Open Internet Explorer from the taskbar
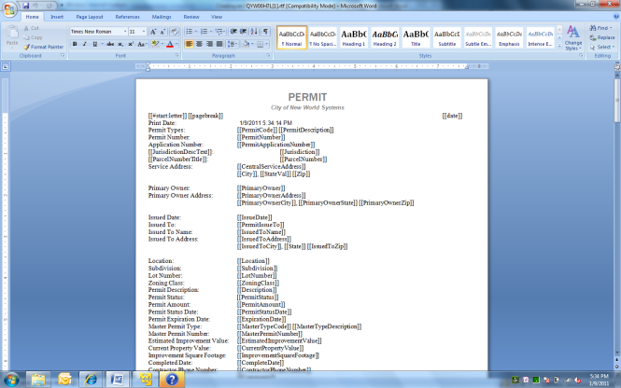621x388 pixels. pos(92,379)
